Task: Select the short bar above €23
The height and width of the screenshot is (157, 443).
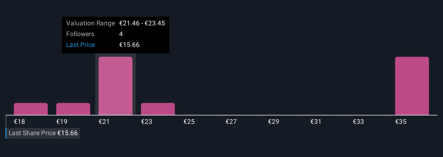Action: pyautogui.click(x=158, y=109)
